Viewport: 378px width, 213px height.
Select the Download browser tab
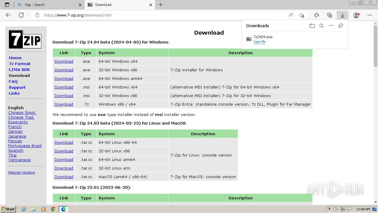[120, 5]
